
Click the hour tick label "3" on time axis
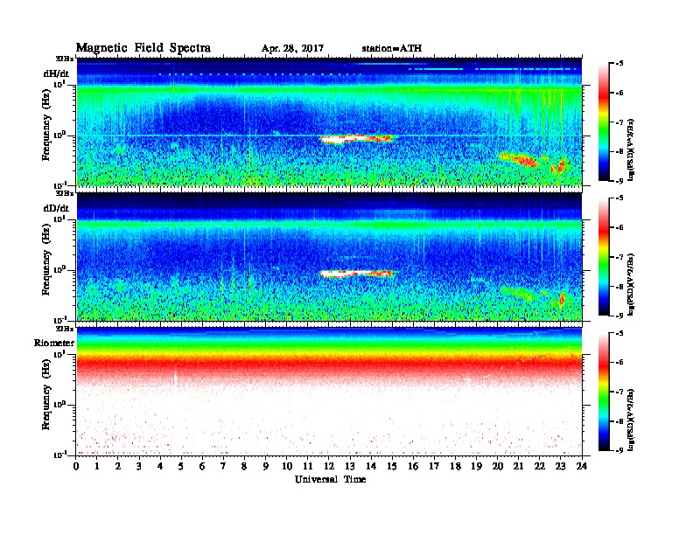click(139, 466)
